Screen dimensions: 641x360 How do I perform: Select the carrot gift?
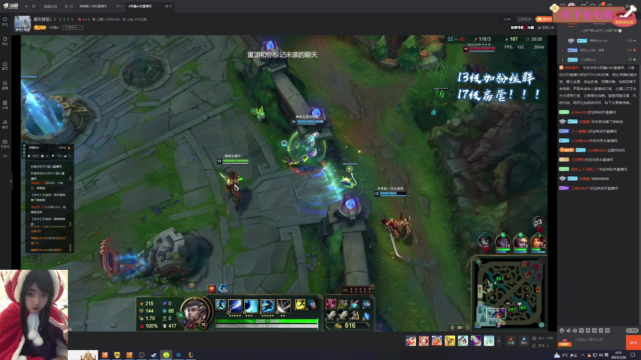pos(437,341)
